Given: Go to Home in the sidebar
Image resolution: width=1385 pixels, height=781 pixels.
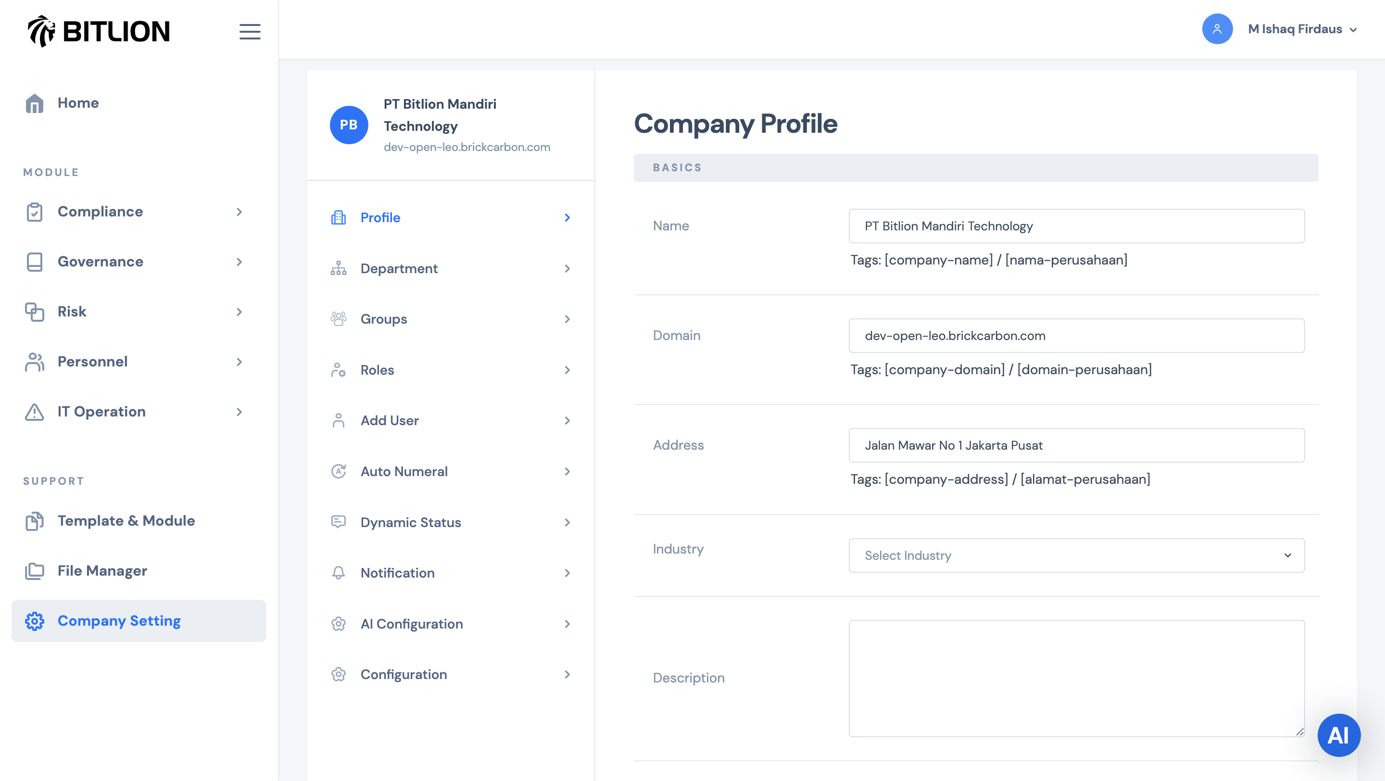Looking at the screenshot, I should tap(138, 103).
